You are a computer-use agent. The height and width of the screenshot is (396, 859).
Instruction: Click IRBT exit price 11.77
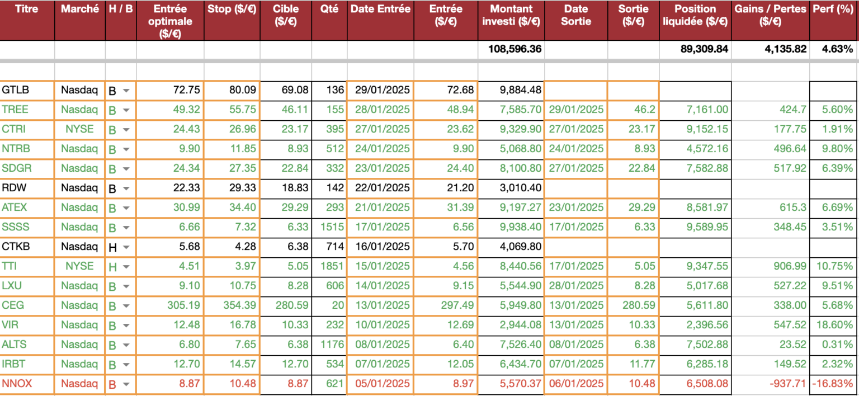(x=634, y=364)
